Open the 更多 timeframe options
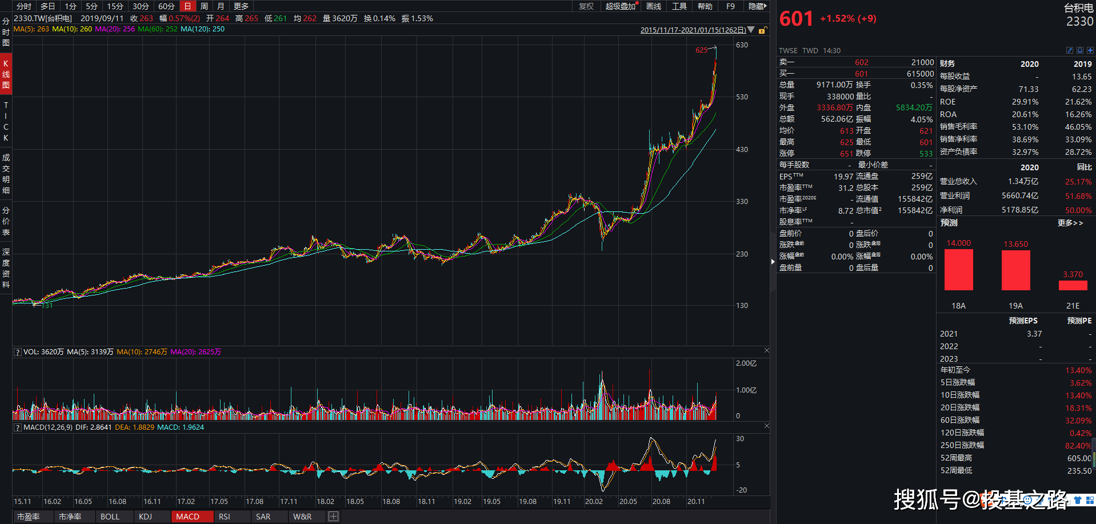 pos(241,6)
